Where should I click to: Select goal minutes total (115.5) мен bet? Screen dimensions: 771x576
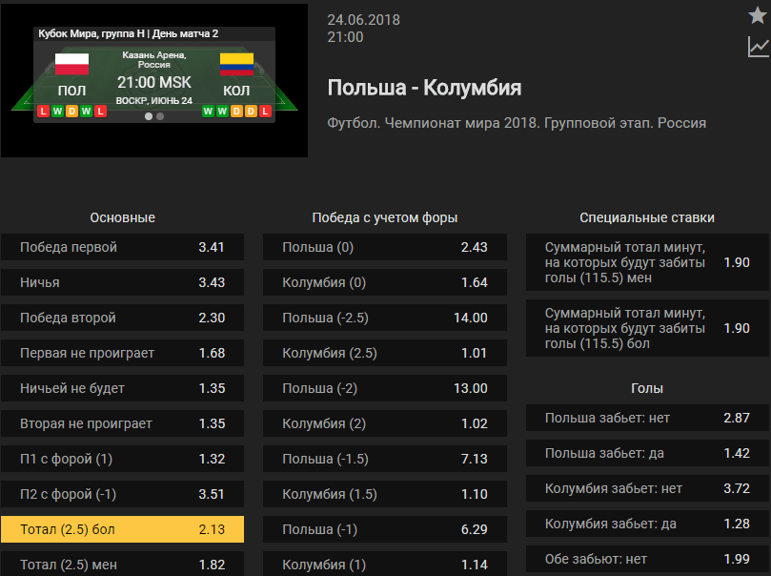(x=647, y=262)
